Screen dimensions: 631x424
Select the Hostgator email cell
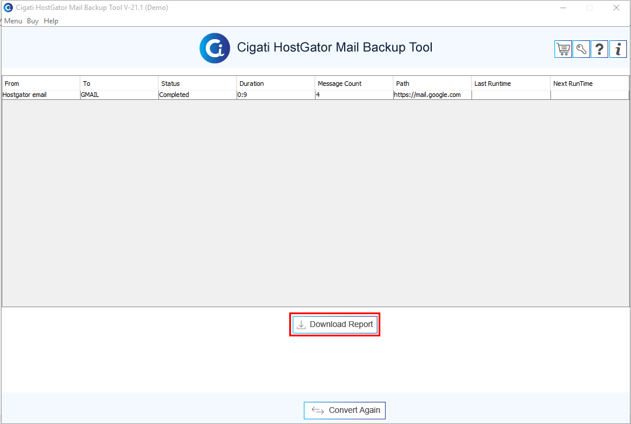41,95
